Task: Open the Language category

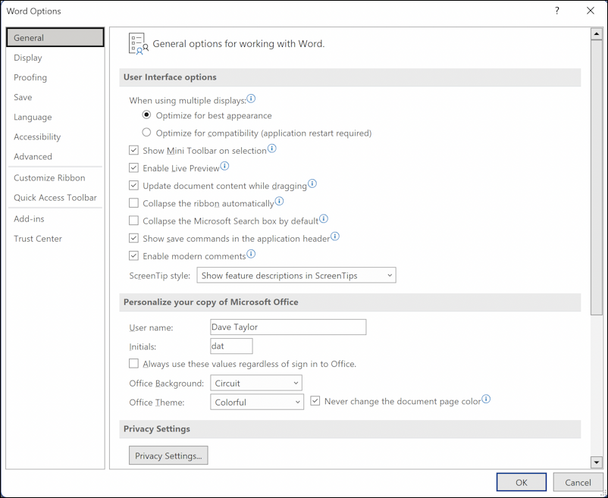Action: coord(55,117)
